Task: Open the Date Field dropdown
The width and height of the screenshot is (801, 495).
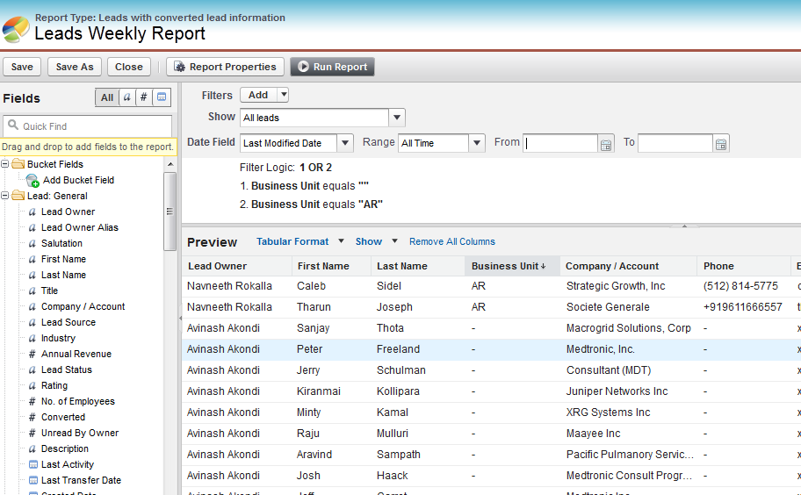Action: point(344,143)
